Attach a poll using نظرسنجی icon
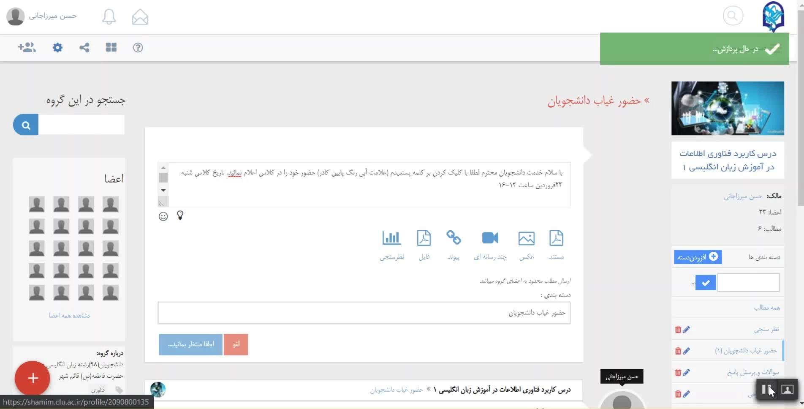Screen dimensions: 804x409 click(391, 244)
